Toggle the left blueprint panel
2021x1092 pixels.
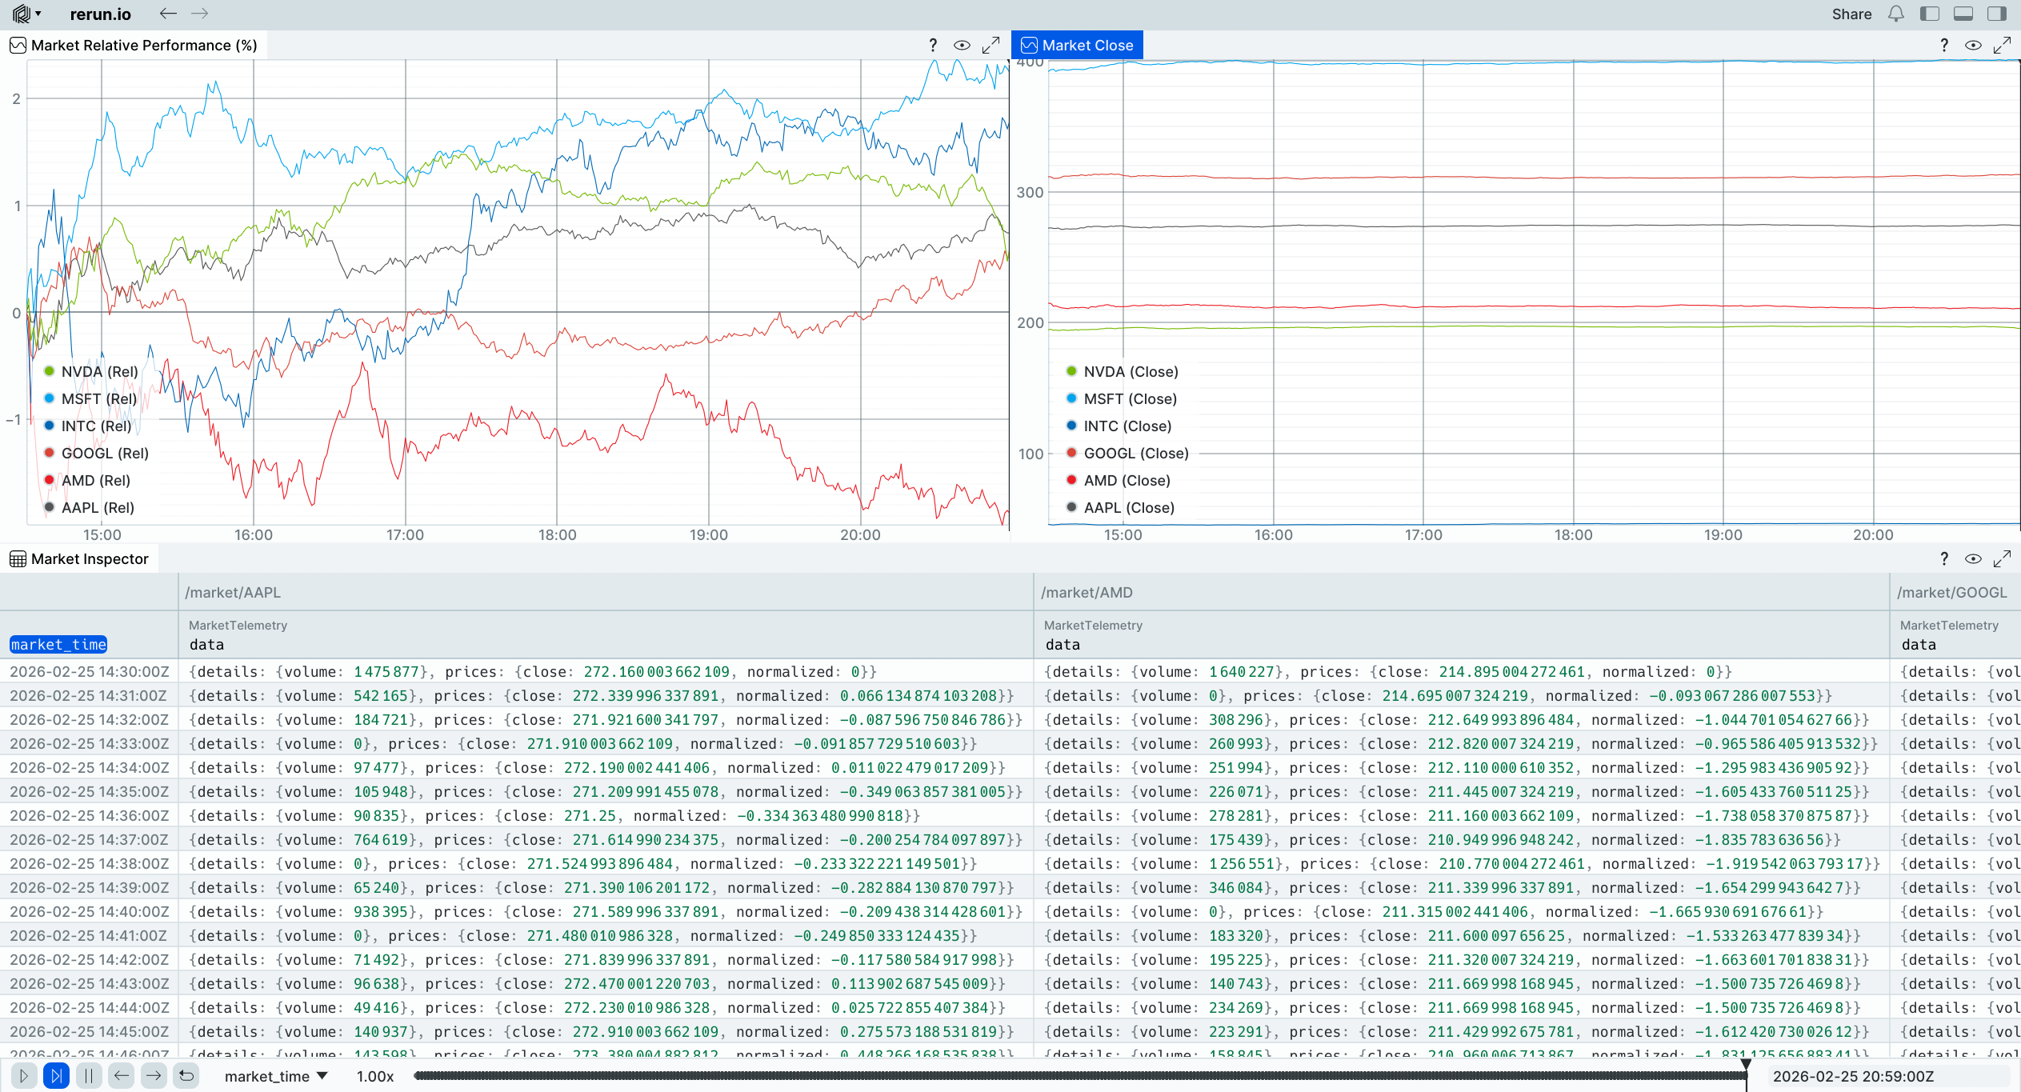(x=1930, y=14)
